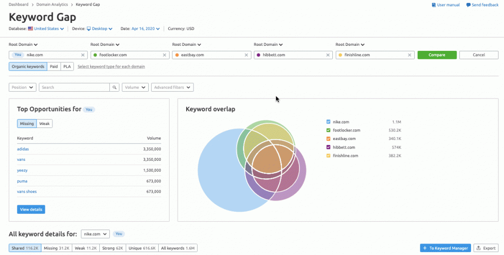Open the Database United States dropdown
Viewport: 504px width, 255px height.
click(x=49, y=28)
